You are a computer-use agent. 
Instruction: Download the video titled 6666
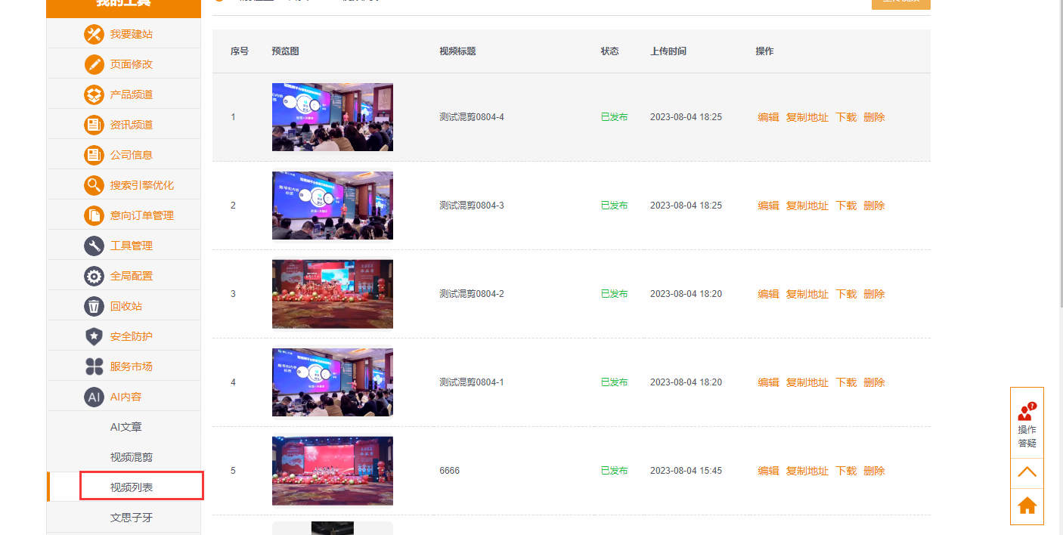846,471
